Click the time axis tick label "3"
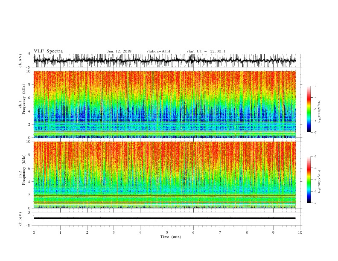The image size is (338, 261). pyautogui.click(x=114, y=232)
